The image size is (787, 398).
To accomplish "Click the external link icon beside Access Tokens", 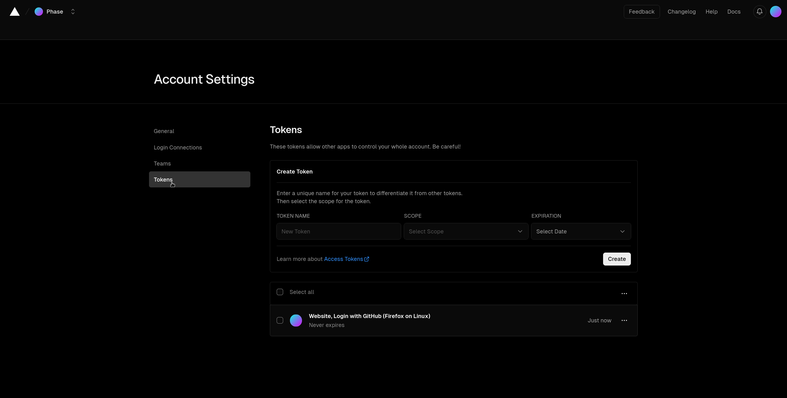I will (x=367, y=259).
